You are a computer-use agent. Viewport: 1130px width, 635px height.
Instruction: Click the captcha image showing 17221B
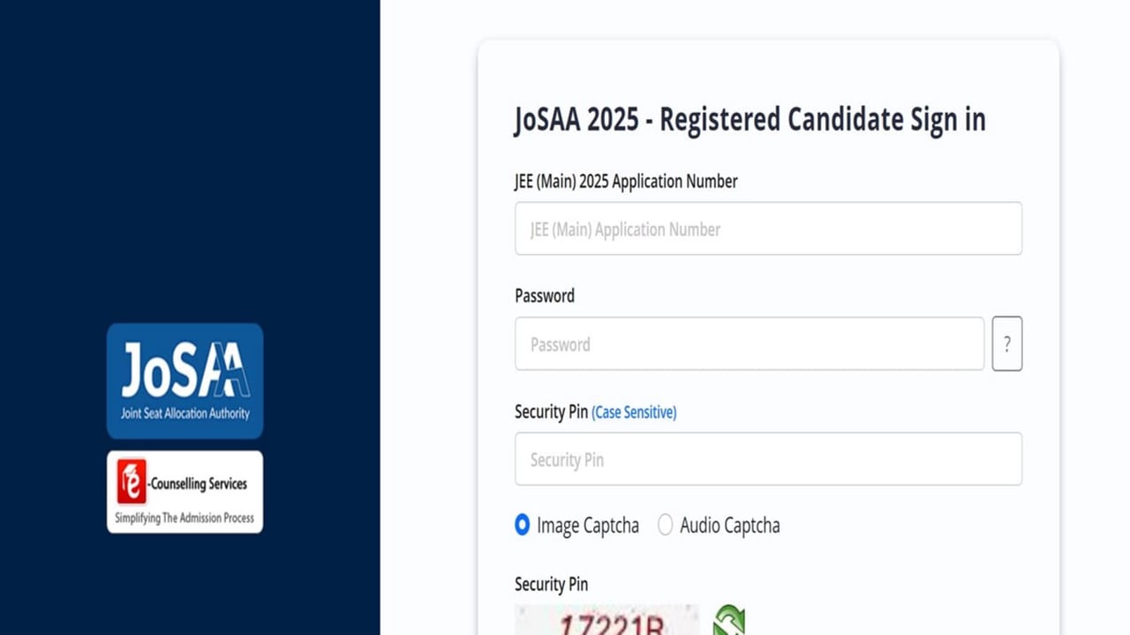point(606,620)
